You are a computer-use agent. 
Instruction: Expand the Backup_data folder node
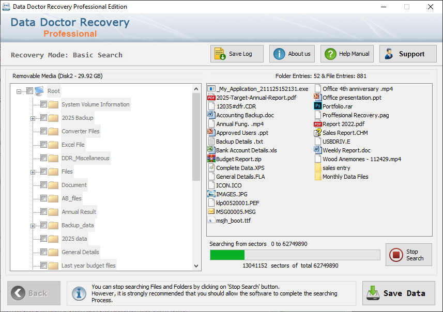[33, 226]
